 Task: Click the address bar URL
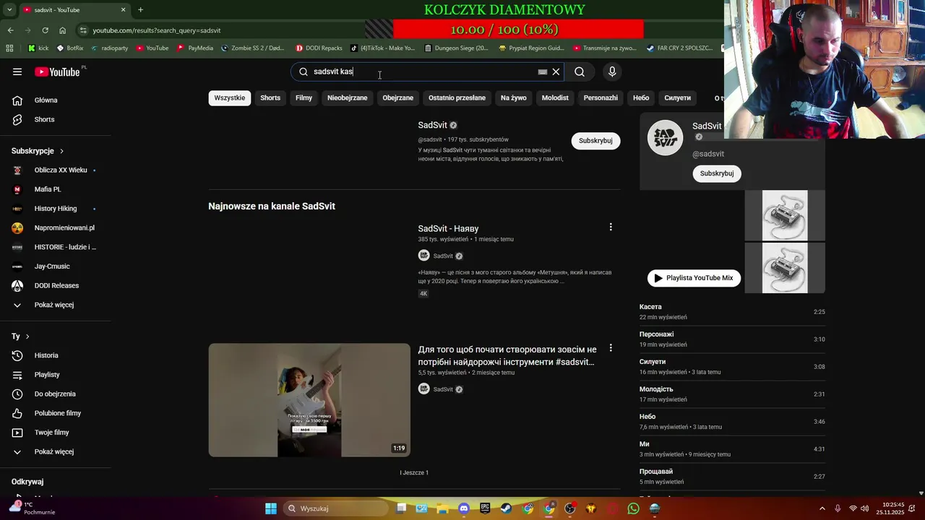point(157,30)
